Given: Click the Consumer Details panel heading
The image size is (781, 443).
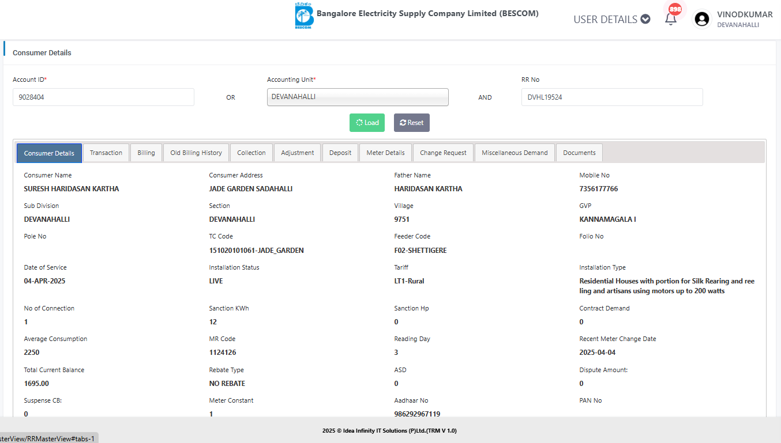Looking at the screenshot, I should pyautogui.click(x=42, y=52).
